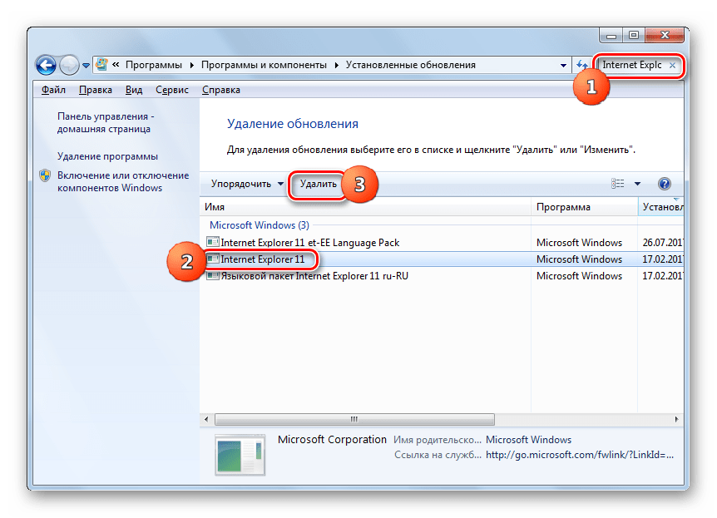Maximize the window

click(634, 35)
